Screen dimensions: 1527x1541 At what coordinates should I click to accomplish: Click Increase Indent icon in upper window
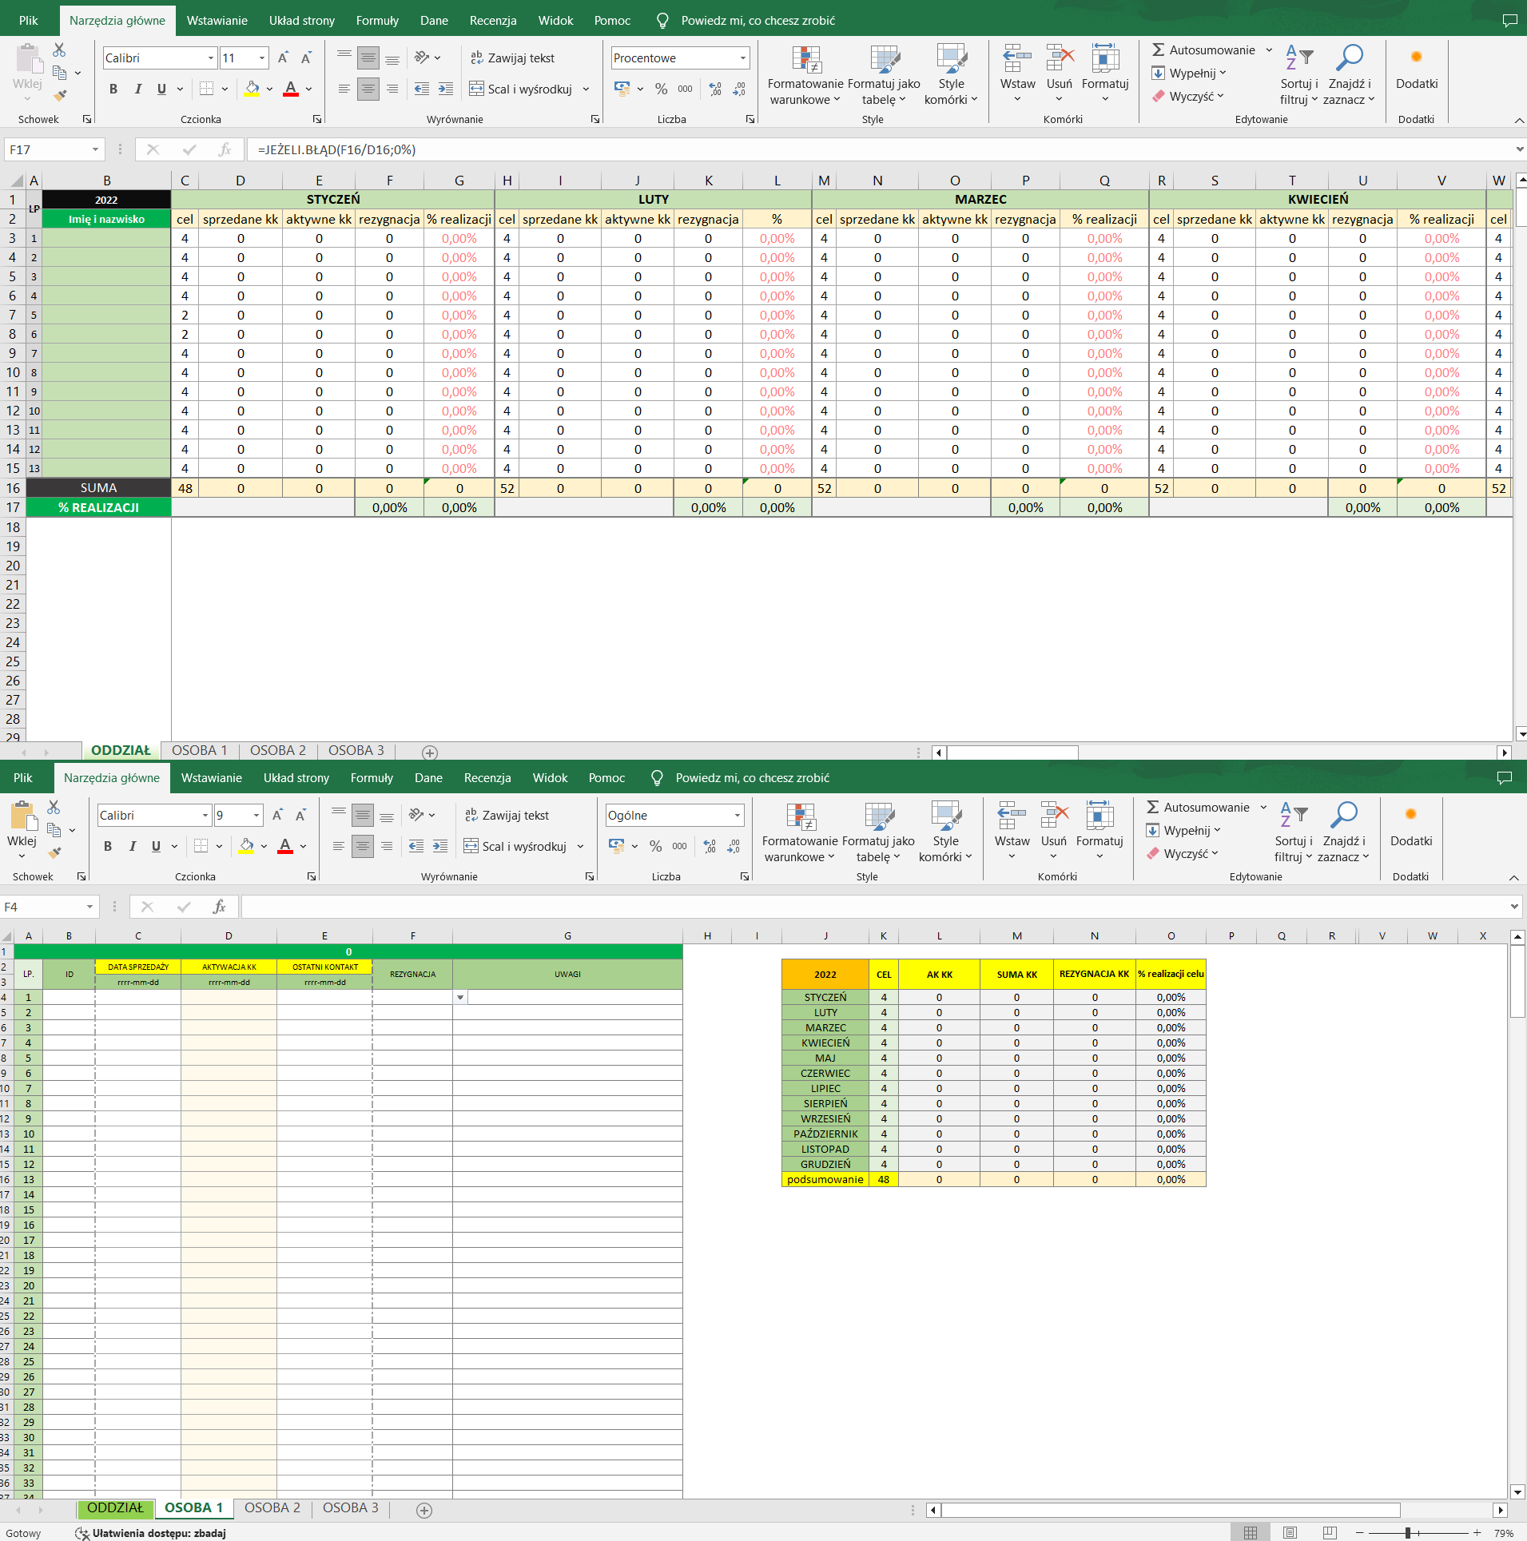click(x=446, y=89)
